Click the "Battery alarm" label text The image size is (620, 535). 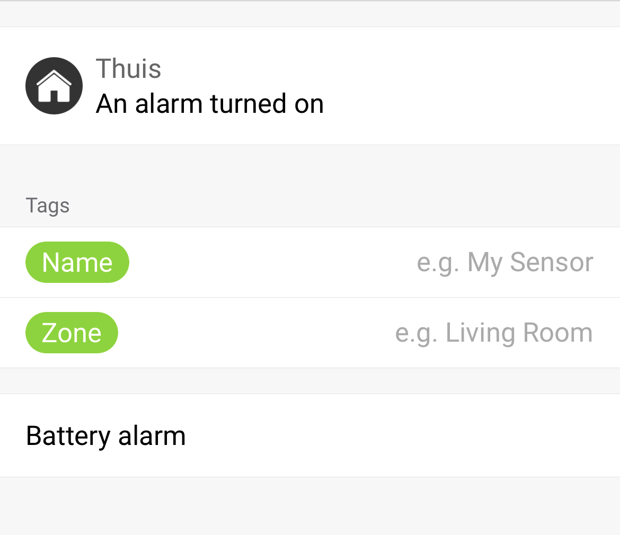tap(105, 436)
